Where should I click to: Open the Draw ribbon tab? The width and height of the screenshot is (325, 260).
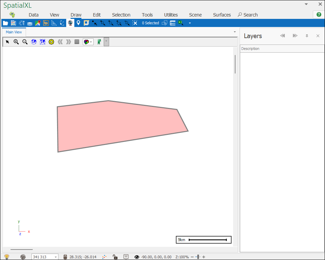pos(76,15)
